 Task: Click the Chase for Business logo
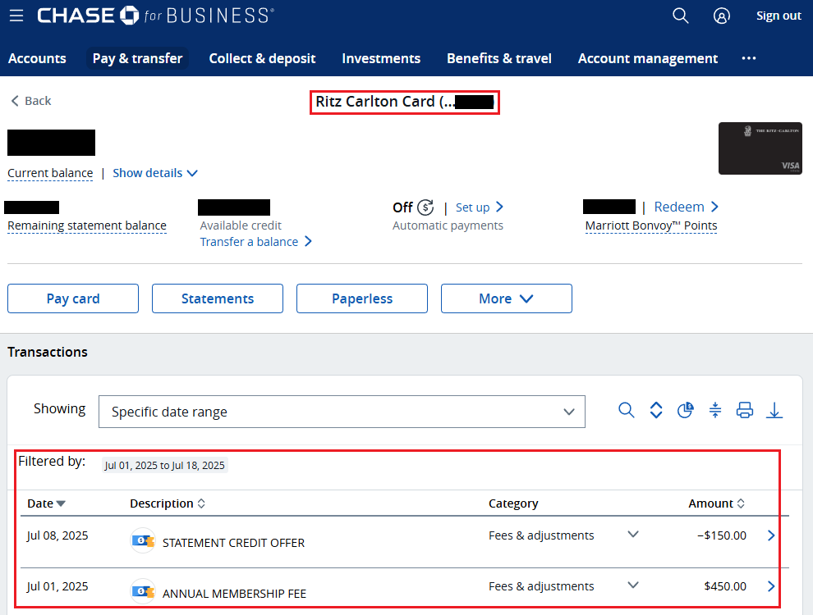pyautogui.click(x=155, y=16)
